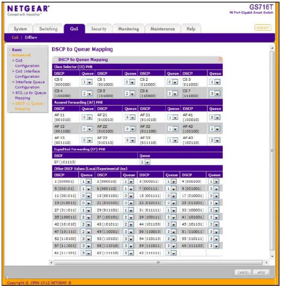
Task: Click the Apply button
Action: [x=261, y=272]
